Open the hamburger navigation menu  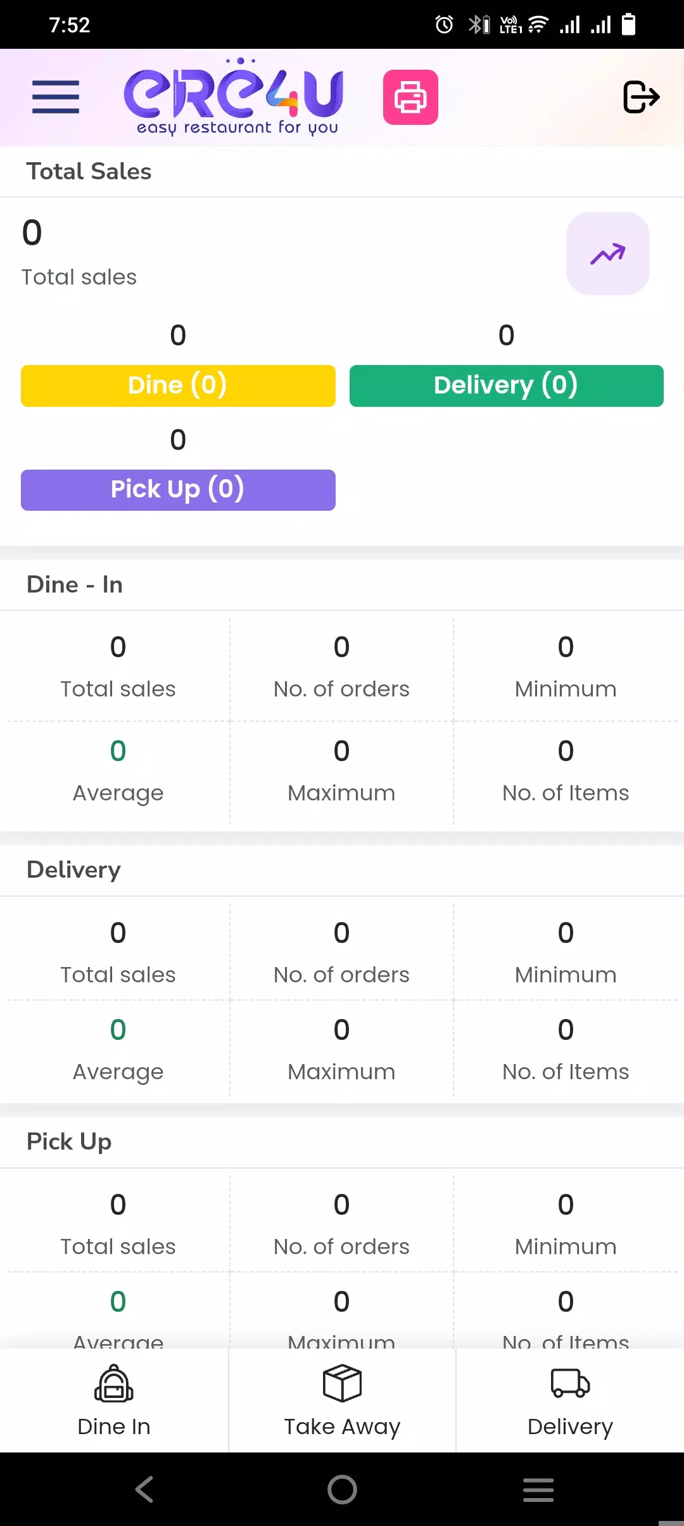pyautogui.click(x=56, y=97)
